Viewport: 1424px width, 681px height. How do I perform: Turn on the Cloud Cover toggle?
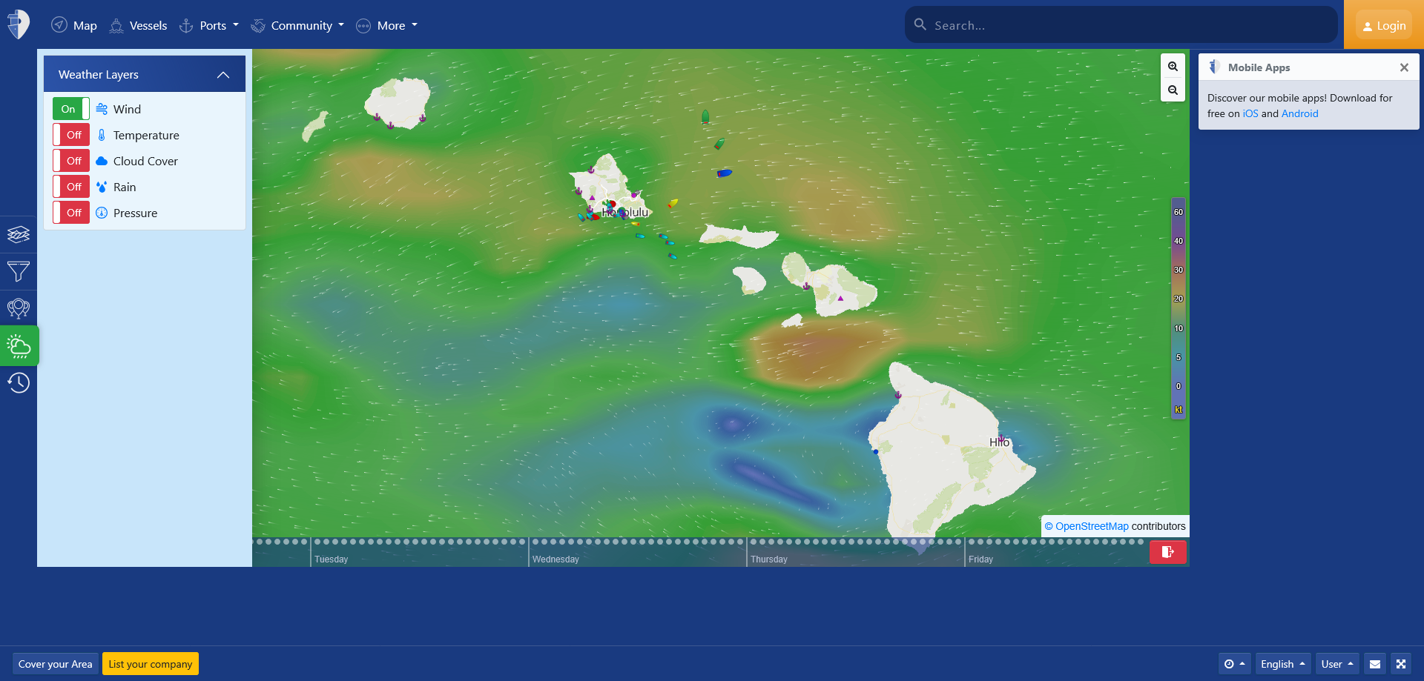[x=71, y=161]
